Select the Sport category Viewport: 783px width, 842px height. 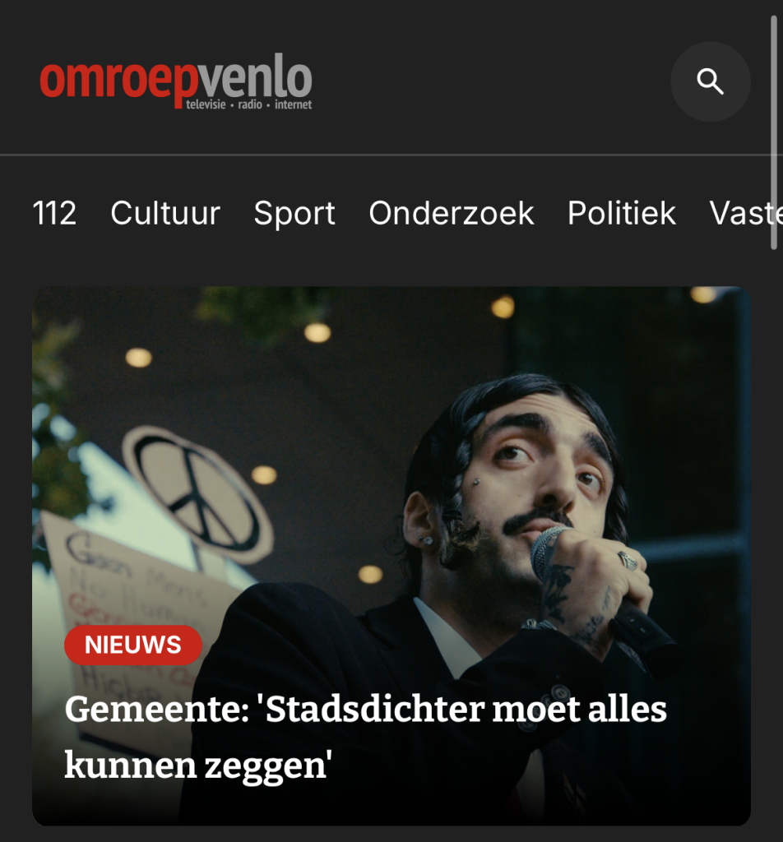point(294,213)
